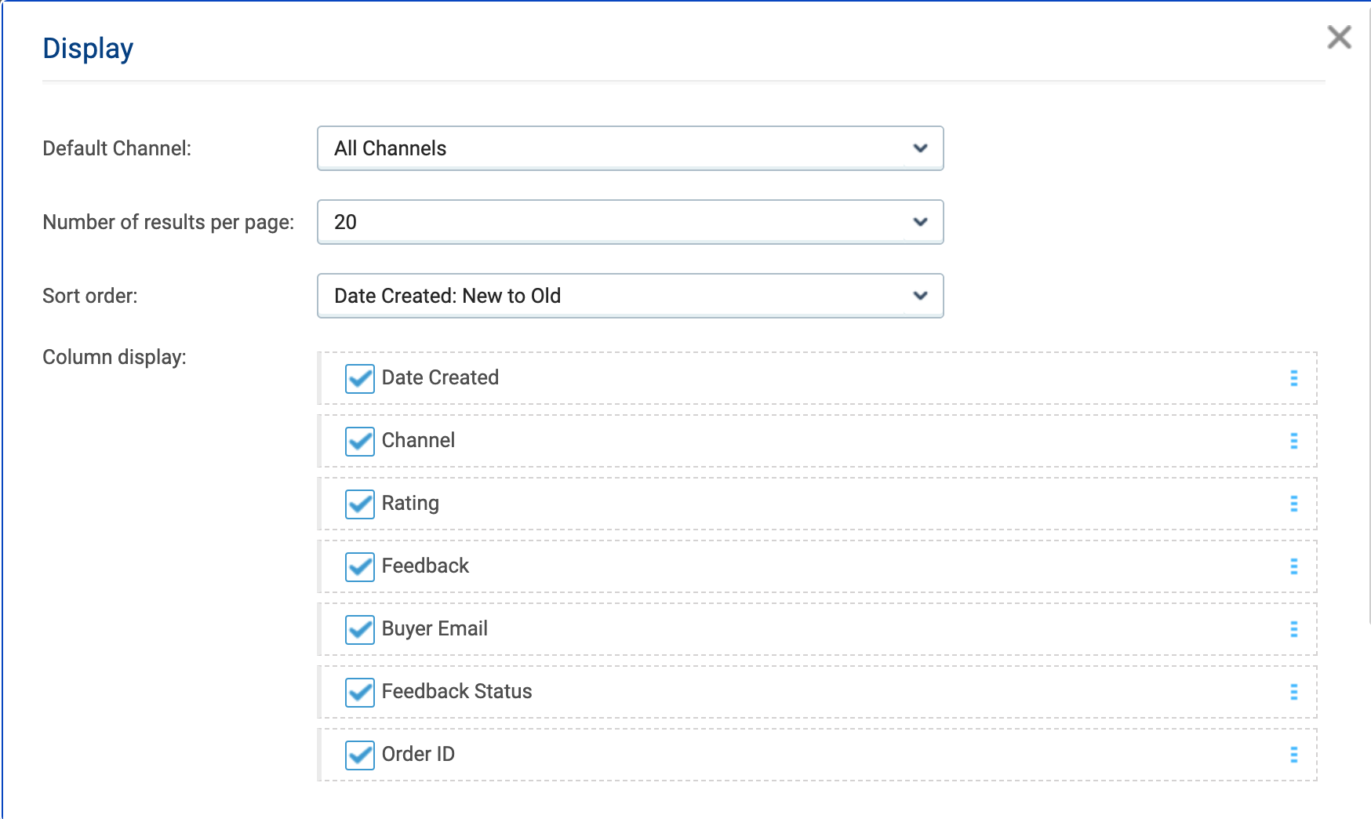1371x819 pixels.
Task: Disable the Buyer Email column checkbox
Action: coord(360,630)
